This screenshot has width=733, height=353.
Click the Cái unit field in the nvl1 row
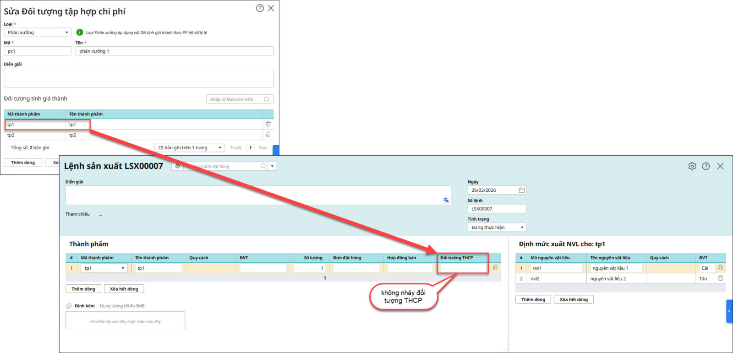tap(705, 268)
